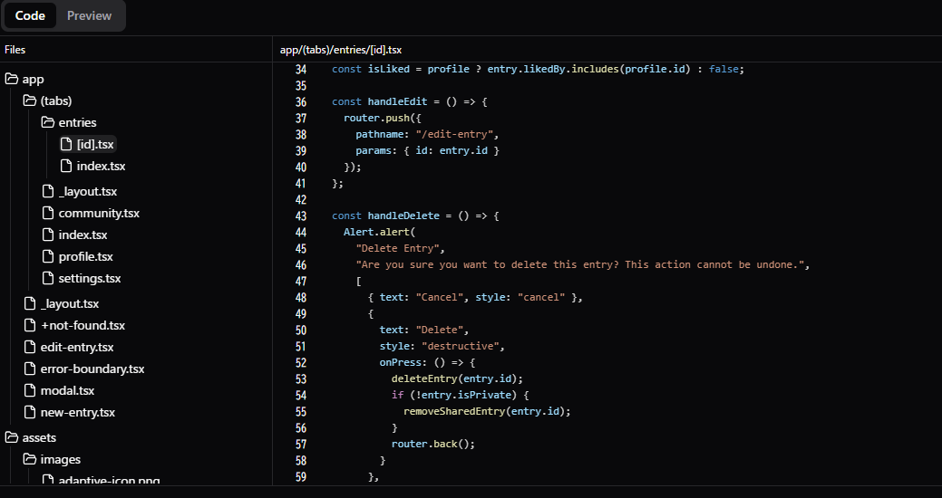Click line number 43
The image size is (942, 498).
coord(300,216)
